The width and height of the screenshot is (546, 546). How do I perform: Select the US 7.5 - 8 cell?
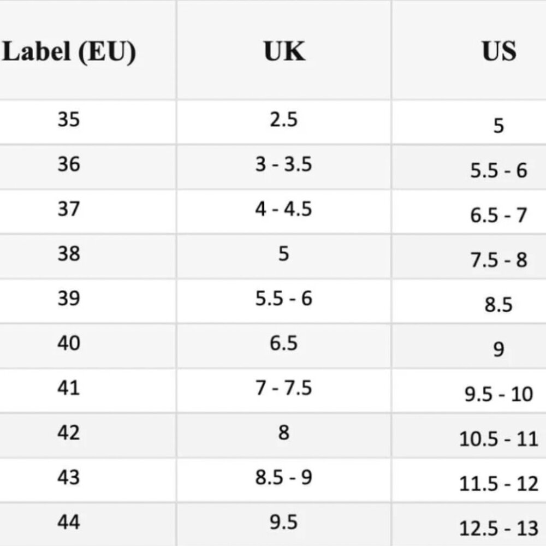pos(469,256)
